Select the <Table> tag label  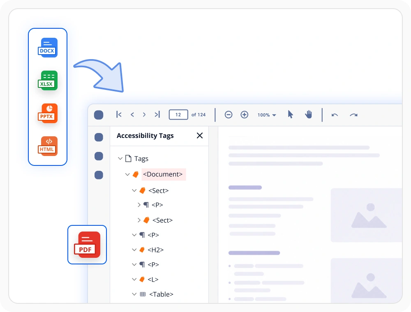pyautogui.click(x=161, y=294)
